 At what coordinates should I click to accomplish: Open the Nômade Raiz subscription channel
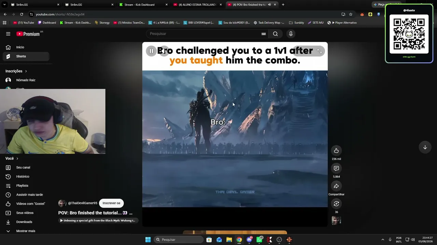(x=26, y=80)
